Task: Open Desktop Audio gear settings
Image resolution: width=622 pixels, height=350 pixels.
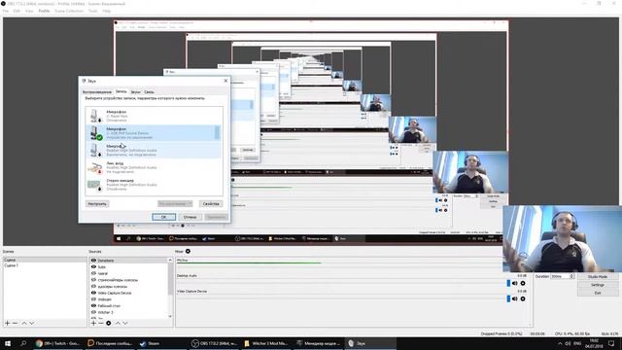Action: [523, 283]
